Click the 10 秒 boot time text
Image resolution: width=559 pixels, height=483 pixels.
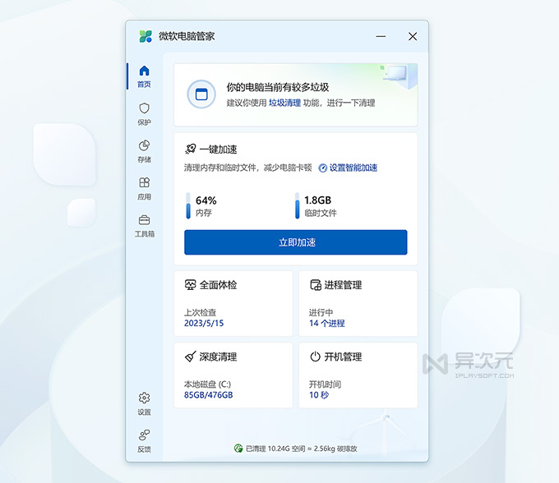(x=319, y=395)
